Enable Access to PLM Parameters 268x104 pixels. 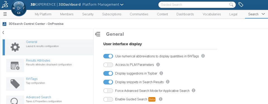tap(108, 65)
